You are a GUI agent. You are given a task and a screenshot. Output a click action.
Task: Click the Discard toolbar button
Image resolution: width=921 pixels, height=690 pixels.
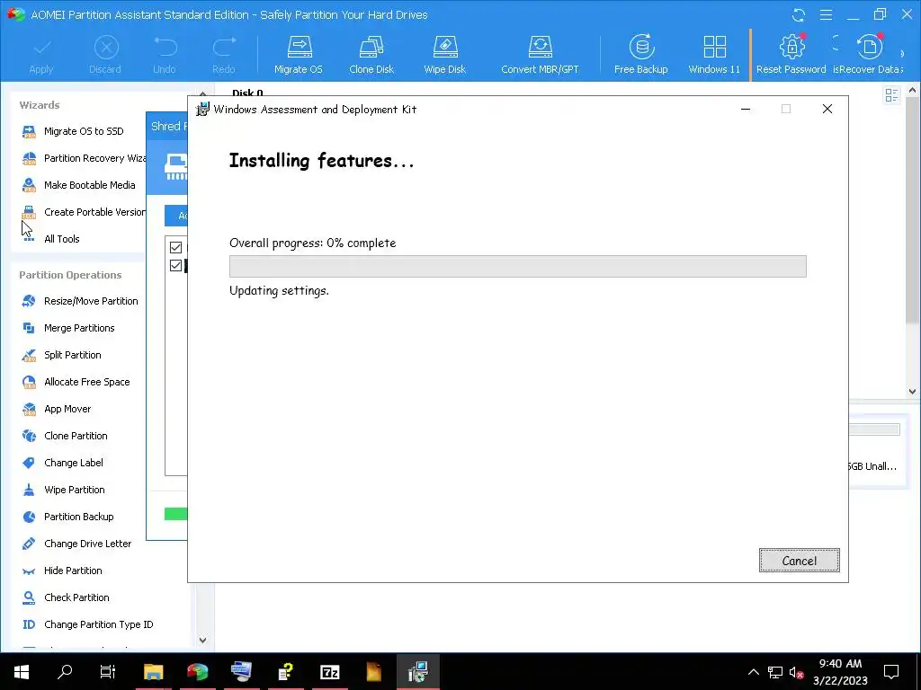105,56
